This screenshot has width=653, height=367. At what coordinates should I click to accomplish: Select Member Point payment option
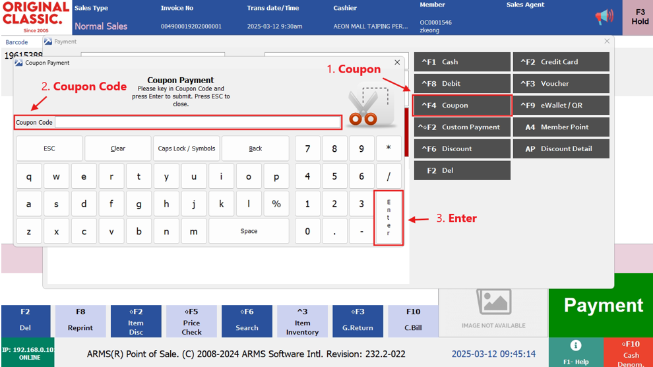click(x=561, y=127)
